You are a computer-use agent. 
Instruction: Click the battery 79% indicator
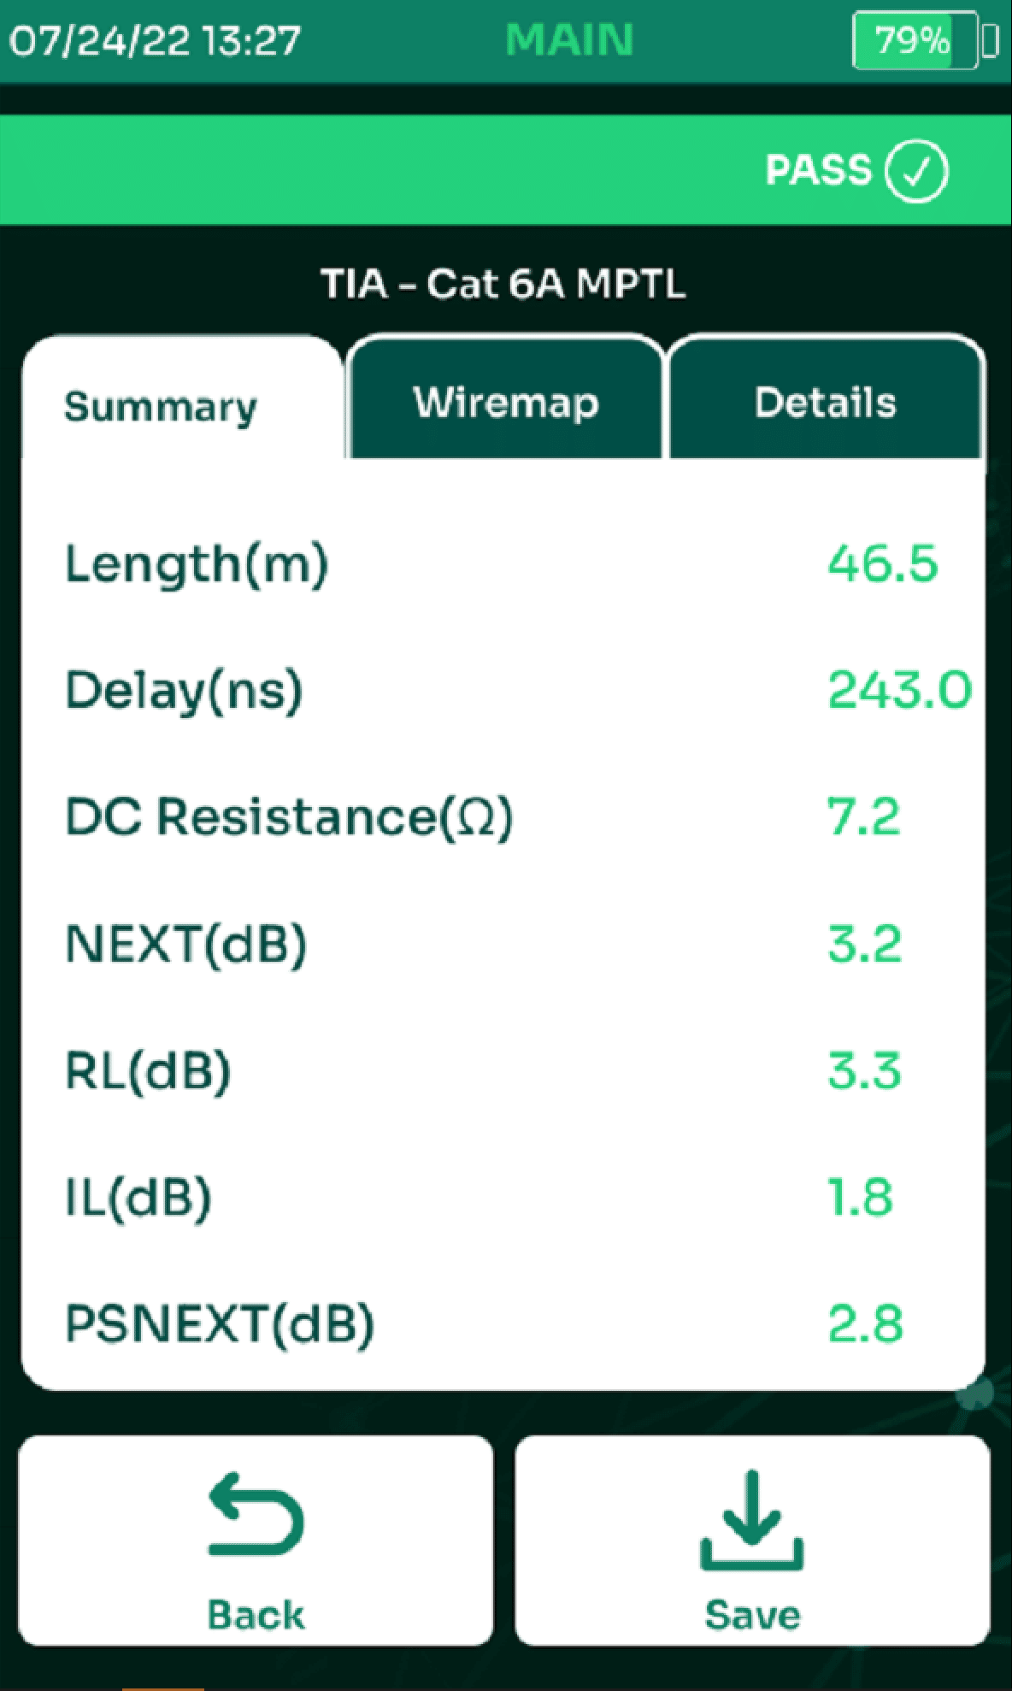(915, 40)
